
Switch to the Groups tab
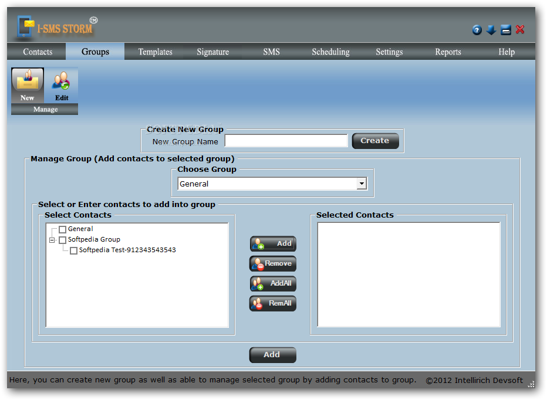pyautogui.click(x=95, y=52)
